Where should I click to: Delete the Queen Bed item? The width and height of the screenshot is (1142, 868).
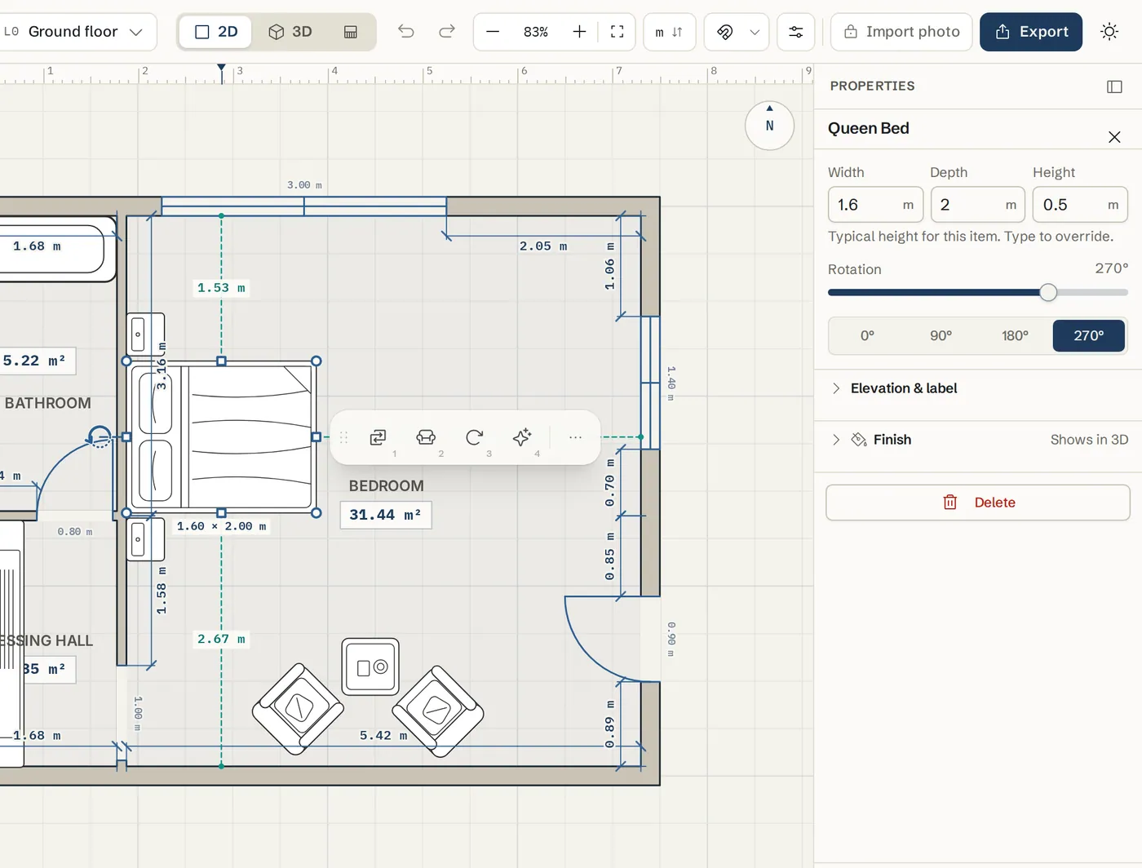tap(978, 503)
